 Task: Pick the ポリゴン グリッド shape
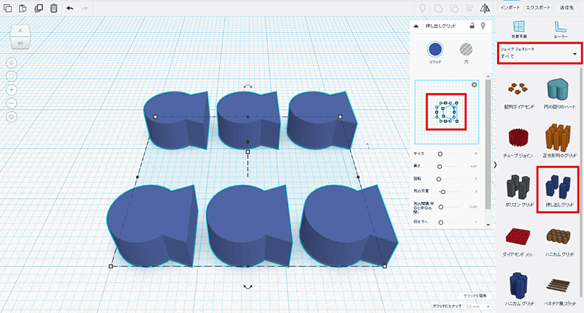(x=519, y=190)
